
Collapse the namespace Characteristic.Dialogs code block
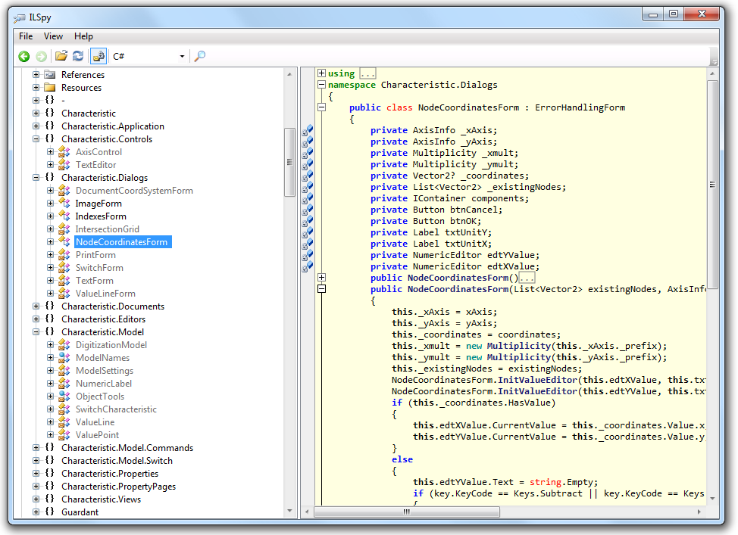[321, 85]
